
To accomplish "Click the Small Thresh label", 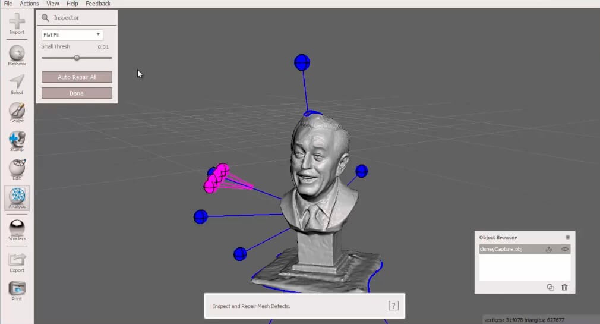I will [x=55, y=46].
